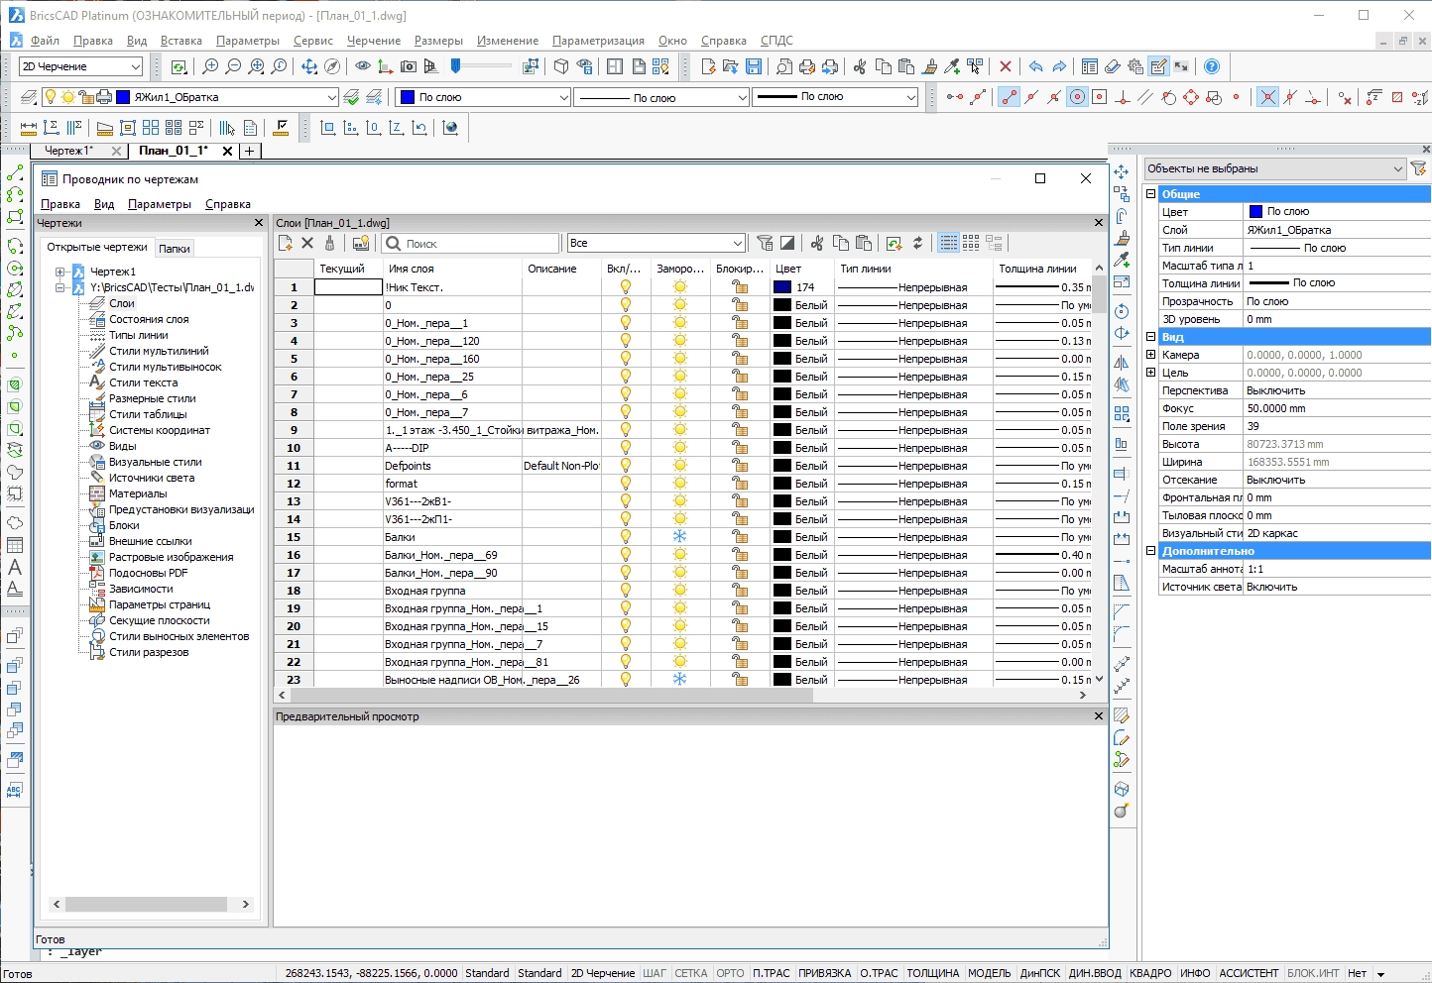Click the Save (floppy disk) icon
This screenshot has width=1432, height=983.
[754, 66]
